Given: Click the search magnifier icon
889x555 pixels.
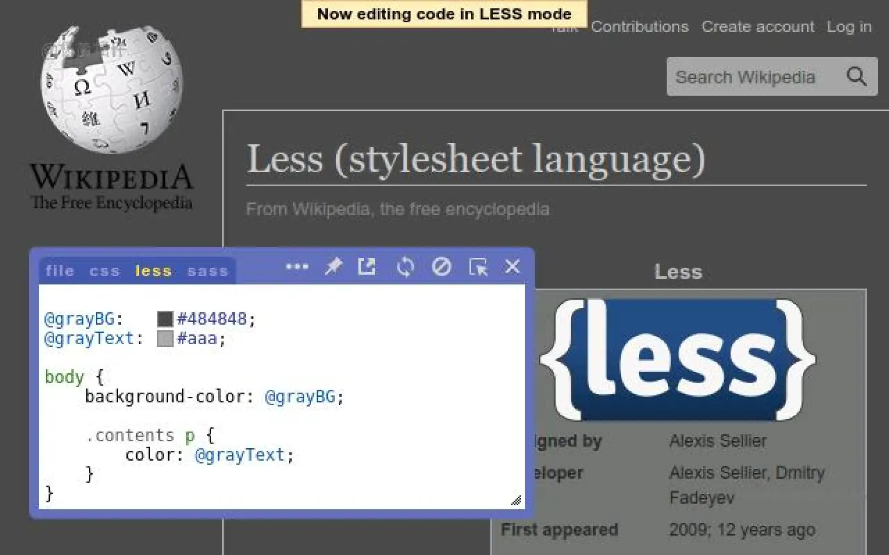Looking at the screenshot, I should click(x=856, y=76).
